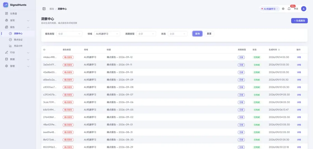This screenshot has height=149, width=313.
Task: Click ID cell 44dec498...
Action: pos(50,57)
